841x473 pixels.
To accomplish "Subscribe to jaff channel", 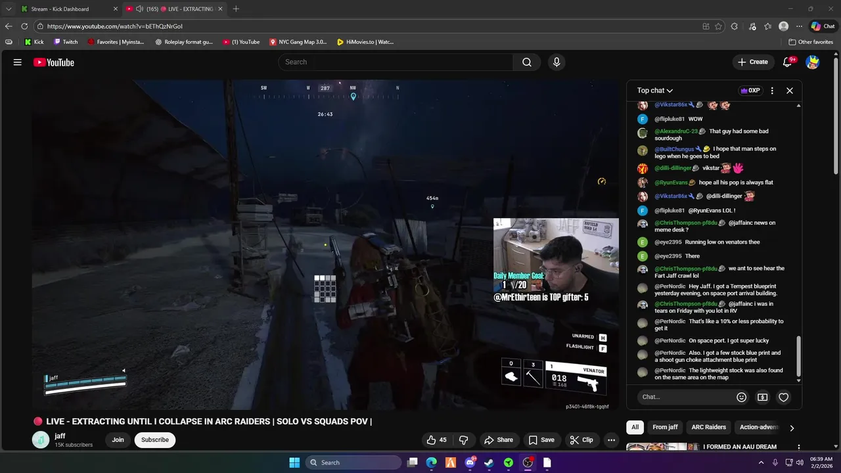I will [155, 440].
